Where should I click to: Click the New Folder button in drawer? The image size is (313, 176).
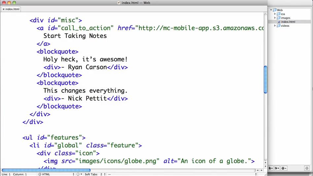(x=277, y=168)
